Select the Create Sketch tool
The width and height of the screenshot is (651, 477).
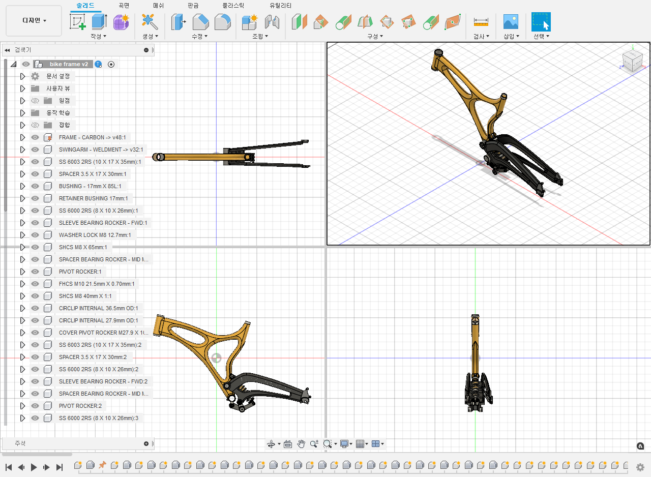point(77,22)
